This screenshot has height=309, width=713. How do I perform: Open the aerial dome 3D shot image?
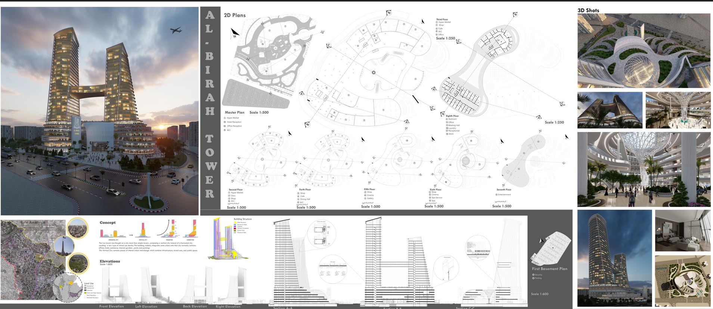click(644, 51)
